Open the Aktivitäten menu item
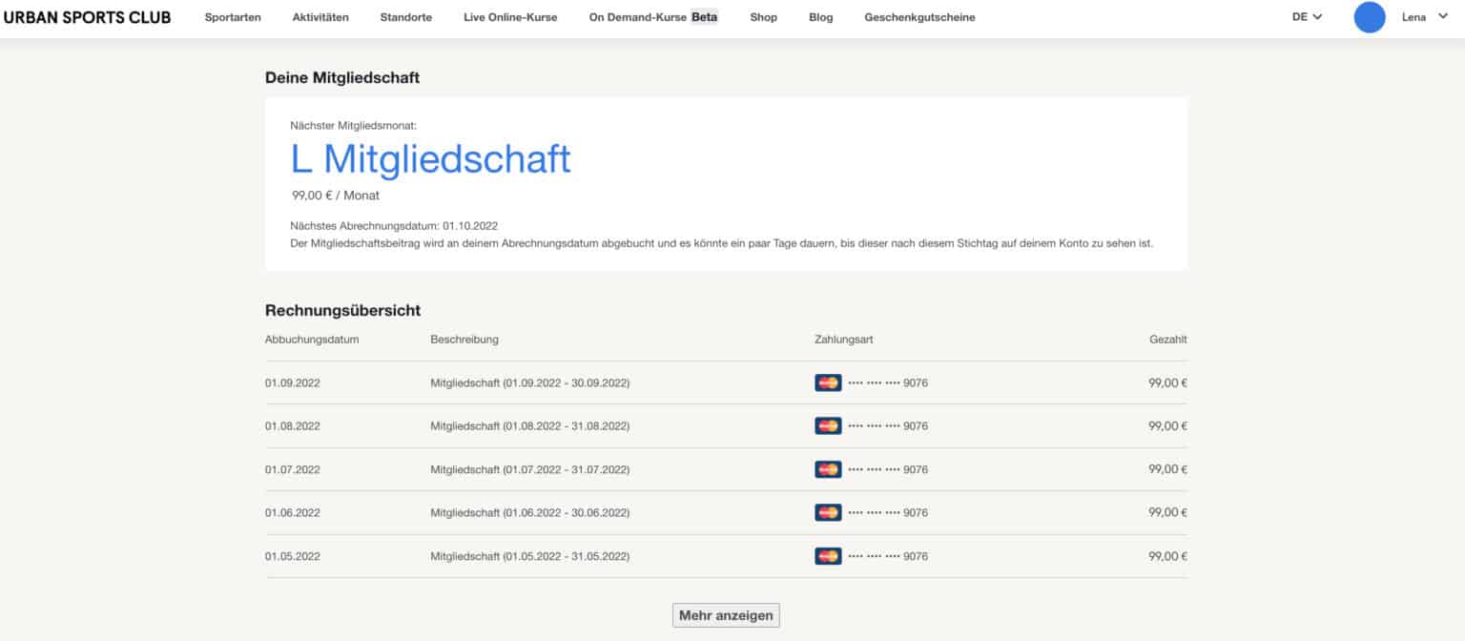This screenshot has width=1465, height=641. (320, 17)
